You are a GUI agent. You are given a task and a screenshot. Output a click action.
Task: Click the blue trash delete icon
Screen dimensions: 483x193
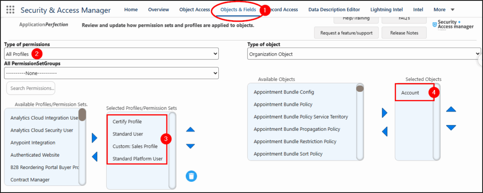pos(191,176)
